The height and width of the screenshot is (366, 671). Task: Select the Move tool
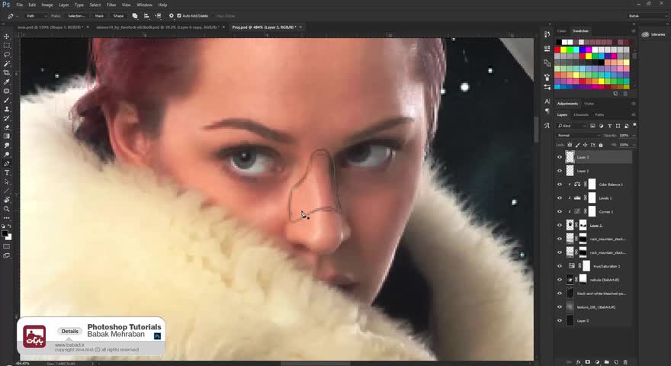coord(6,37)
